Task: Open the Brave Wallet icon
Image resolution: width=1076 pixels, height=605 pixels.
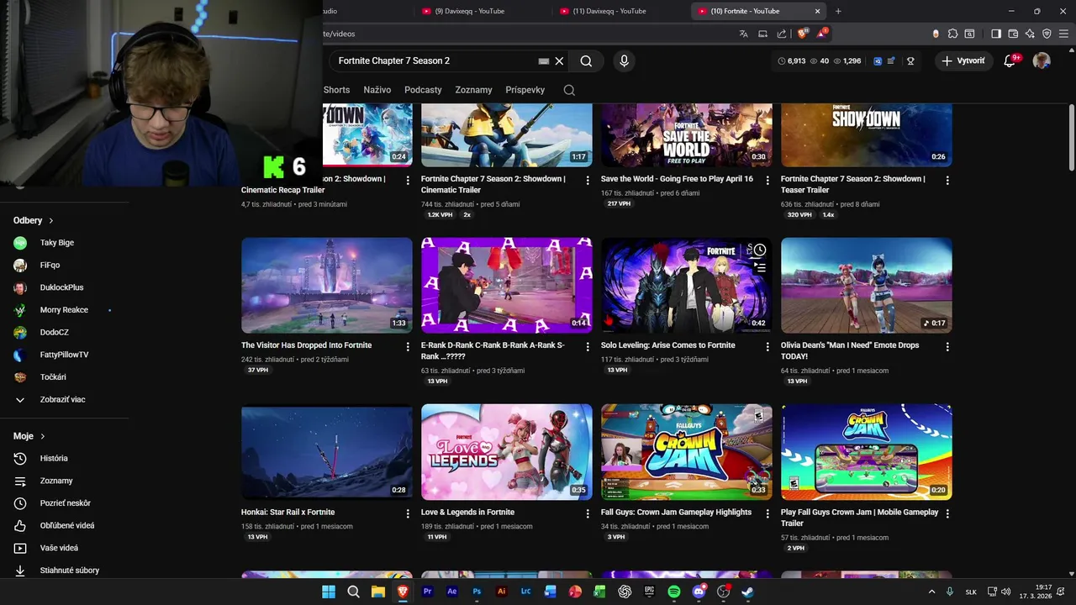Action: coord(1013,34)
